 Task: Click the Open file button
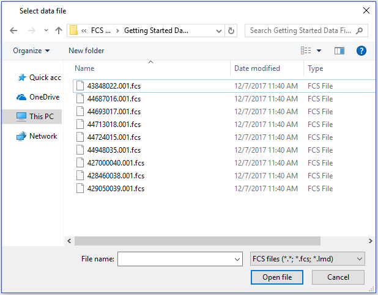pyautogui.click(x=277, y=277)
